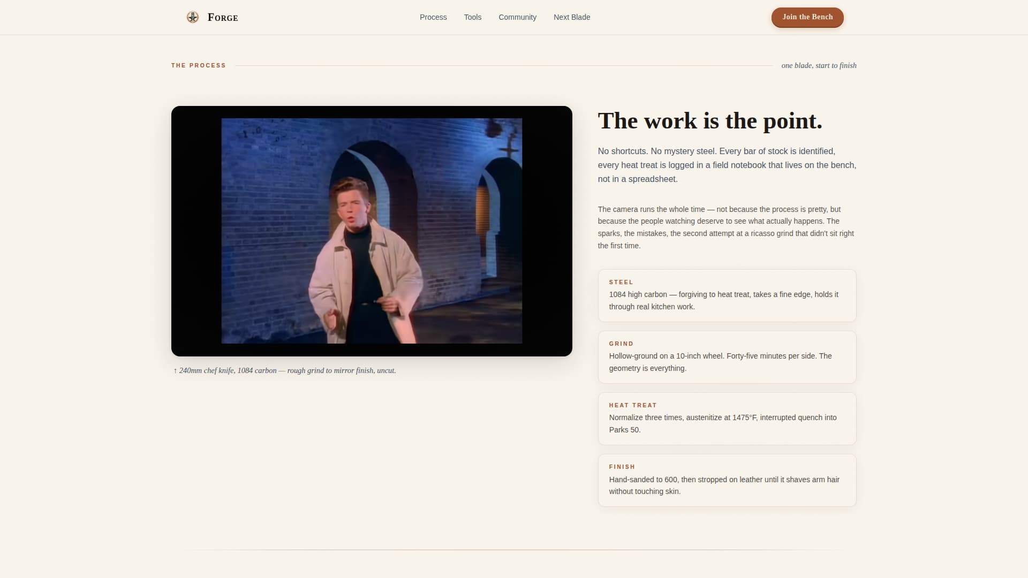The height and width of the screenshot is (578, 1028).
Task: Open the Process nav link
Action: pos(433,17)
